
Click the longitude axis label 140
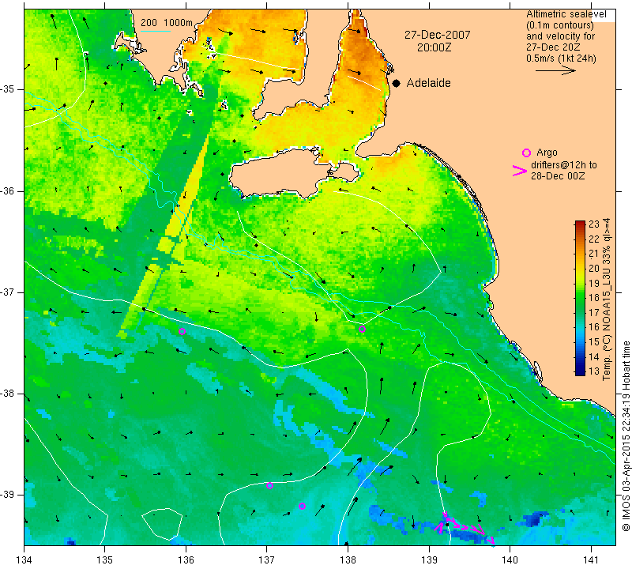point(510,560)
